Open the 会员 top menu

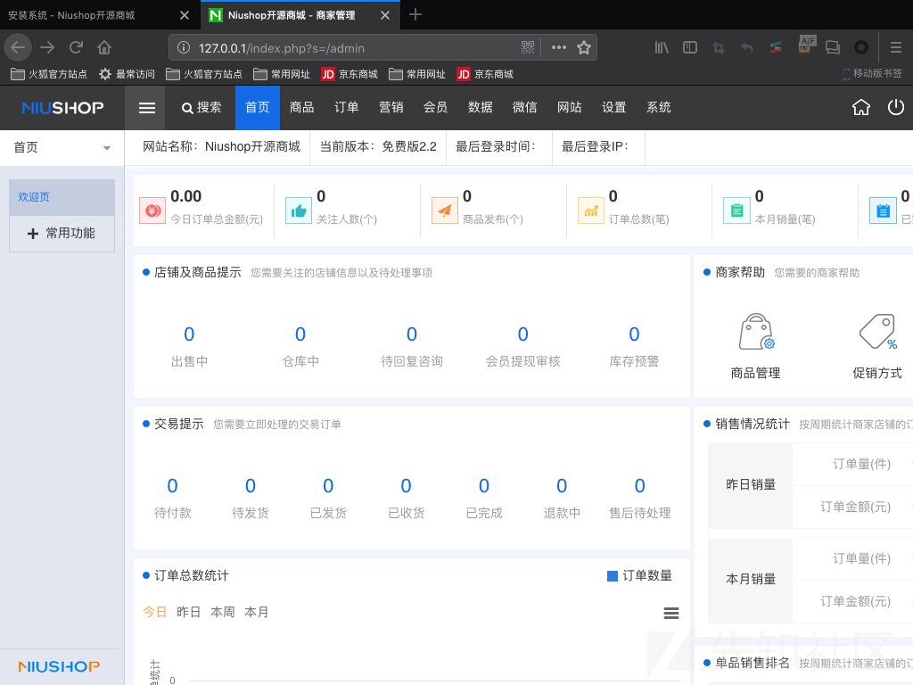435,108
